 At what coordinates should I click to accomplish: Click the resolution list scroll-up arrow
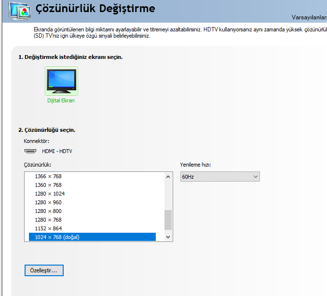[x=168, y=177]
